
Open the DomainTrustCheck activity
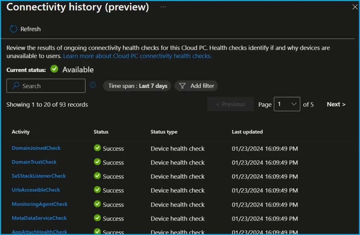coord(34,162)
